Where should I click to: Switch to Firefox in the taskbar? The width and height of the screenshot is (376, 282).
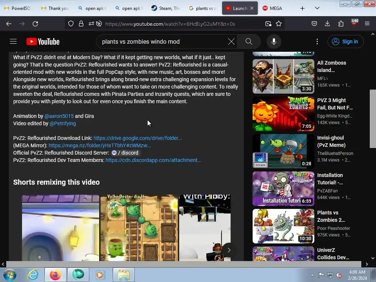coord(55,275)
